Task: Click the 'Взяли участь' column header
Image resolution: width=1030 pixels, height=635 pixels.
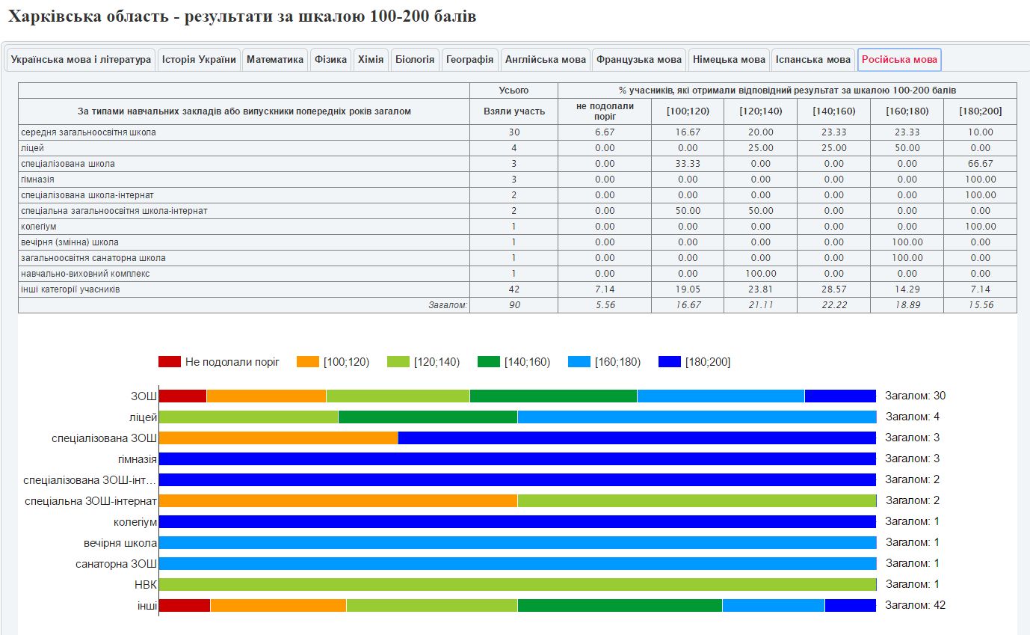Action: [x=514, y=111]
